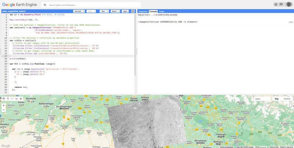The width and height of the screenshot is (294, 148).
Task: Expand the ImageCollection console entry
Action: click(139, 22)
